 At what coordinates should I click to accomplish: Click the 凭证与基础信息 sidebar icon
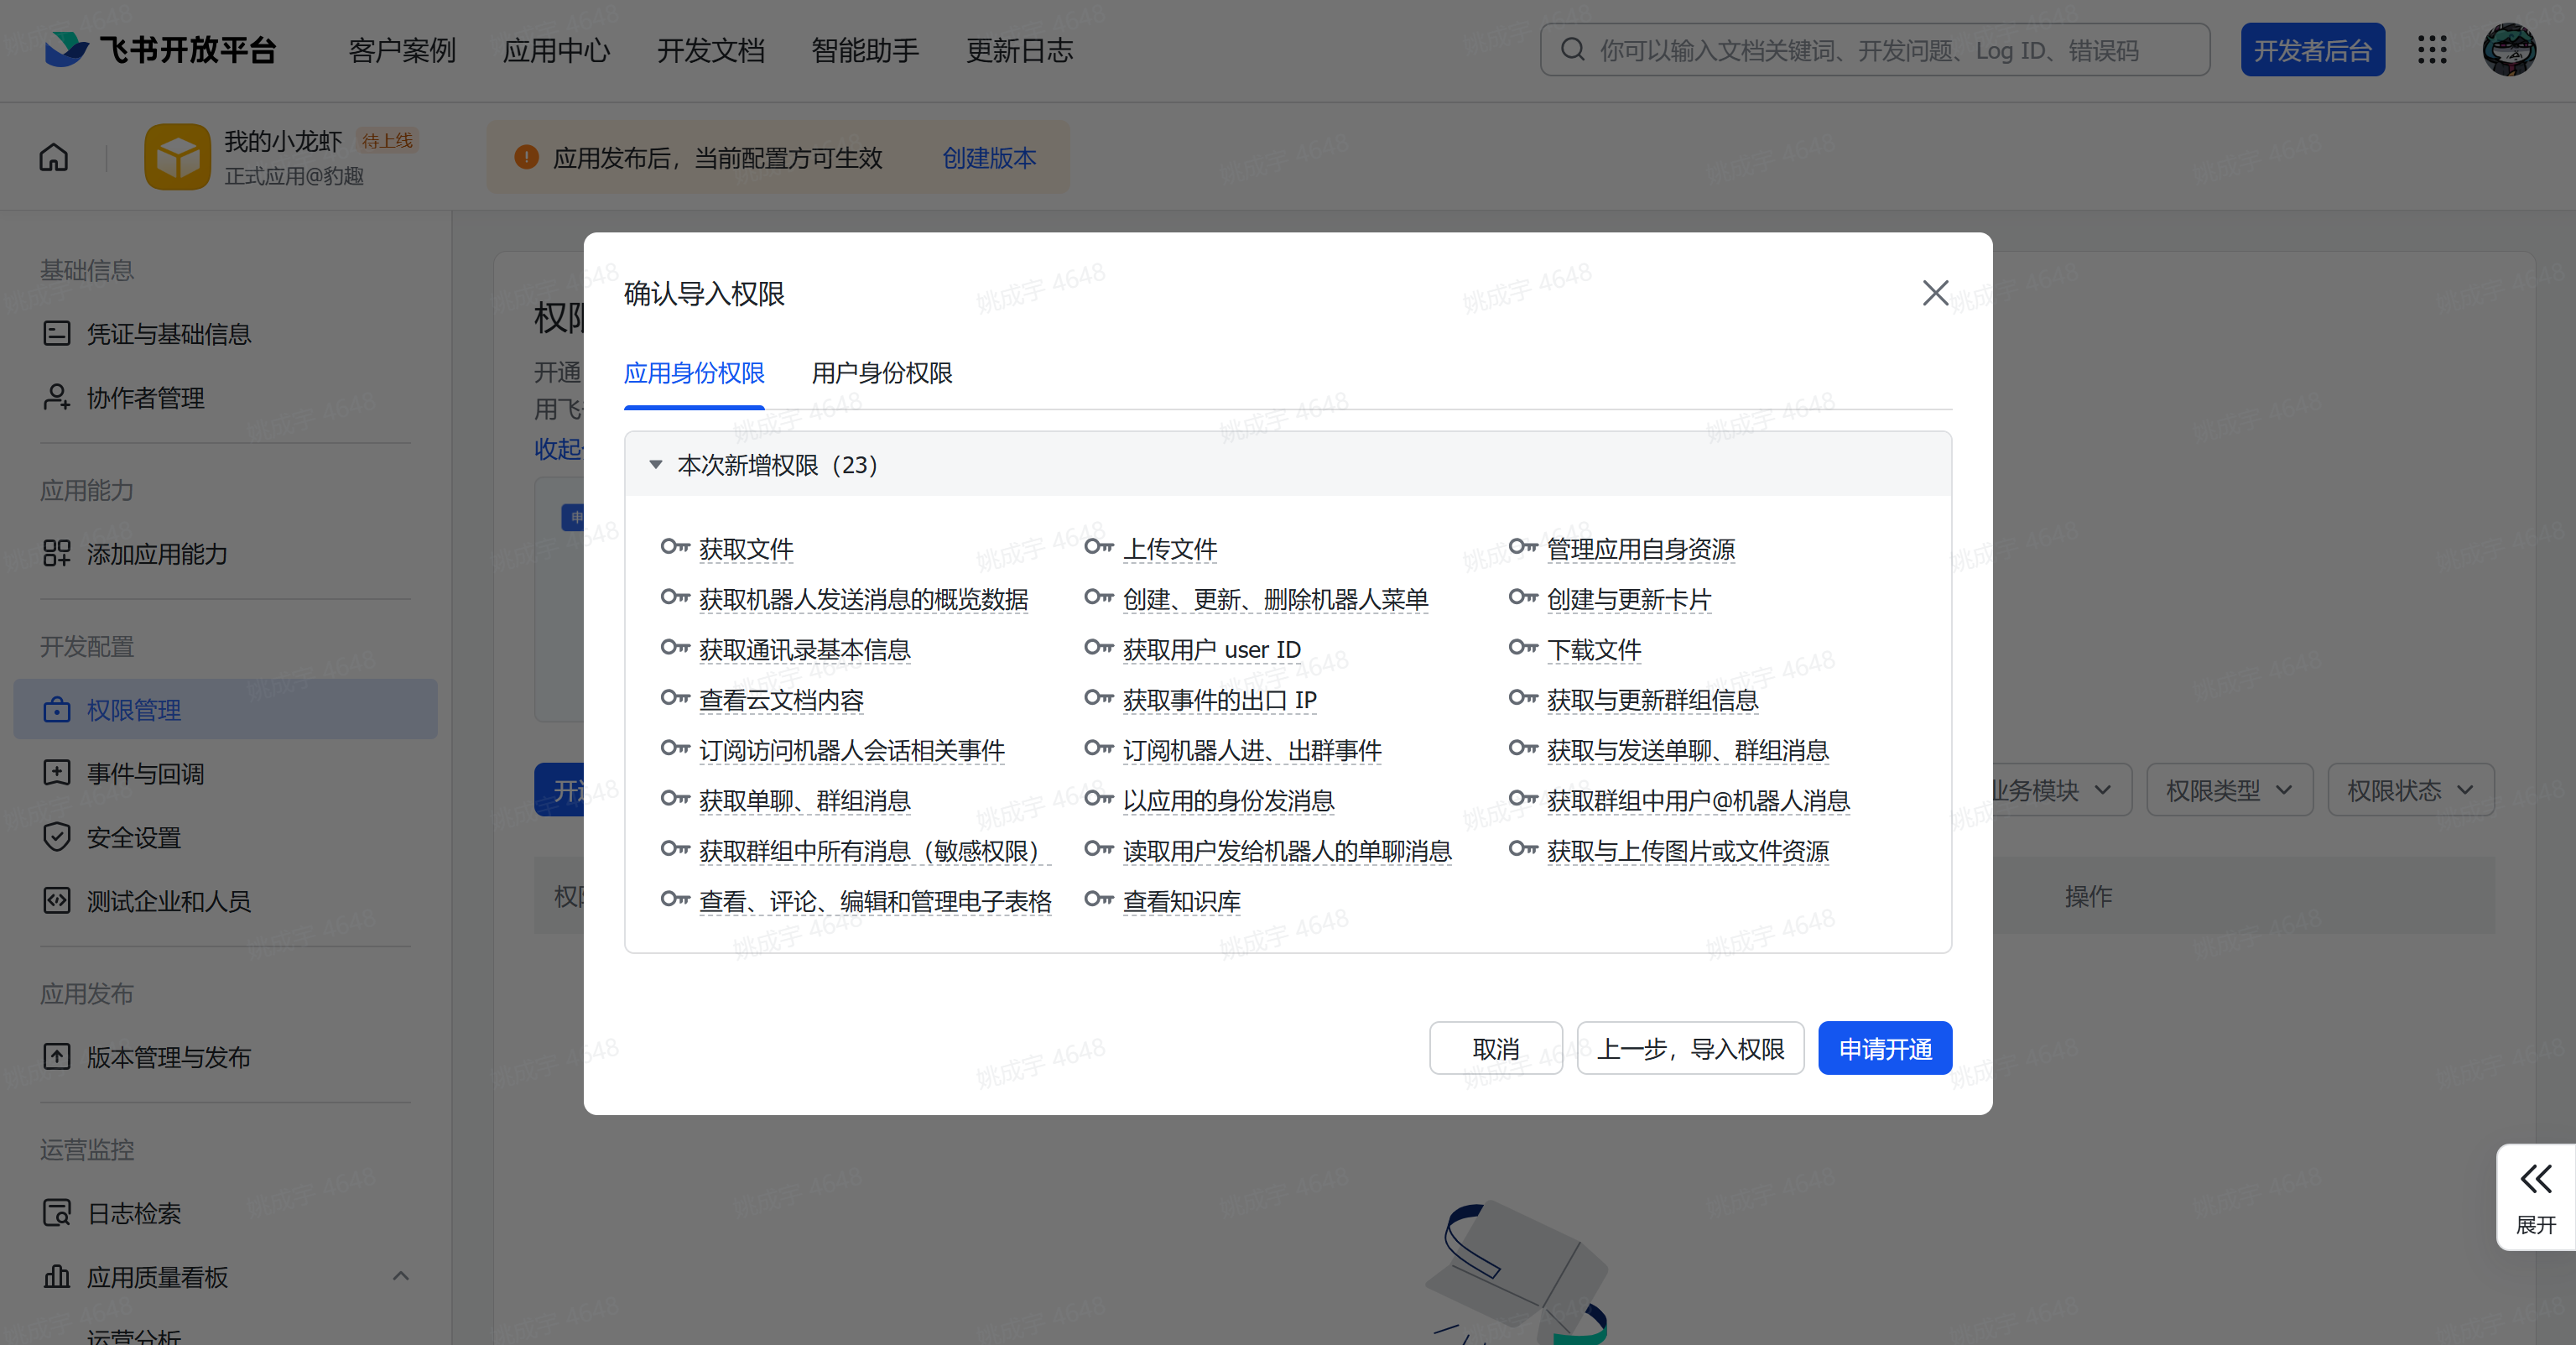[57, 333]
